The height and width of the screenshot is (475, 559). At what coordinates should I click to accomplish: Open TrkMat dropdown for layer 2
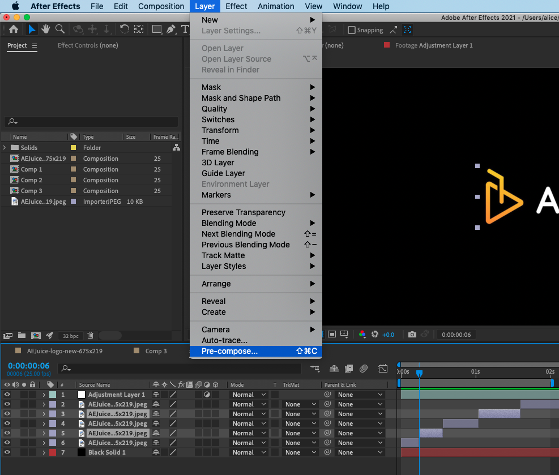click(x=300, y=404)
